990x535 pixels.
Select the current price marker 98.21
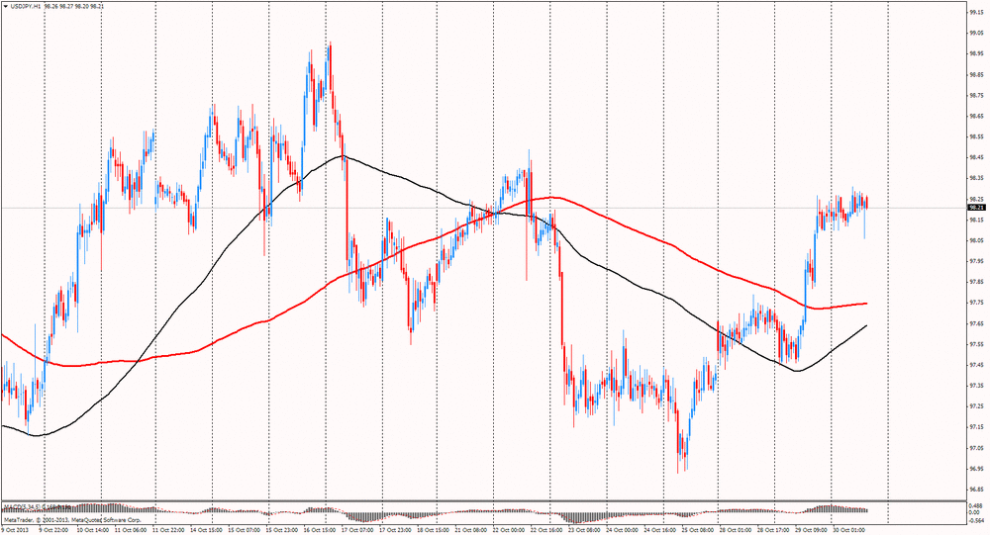point(975,207)
